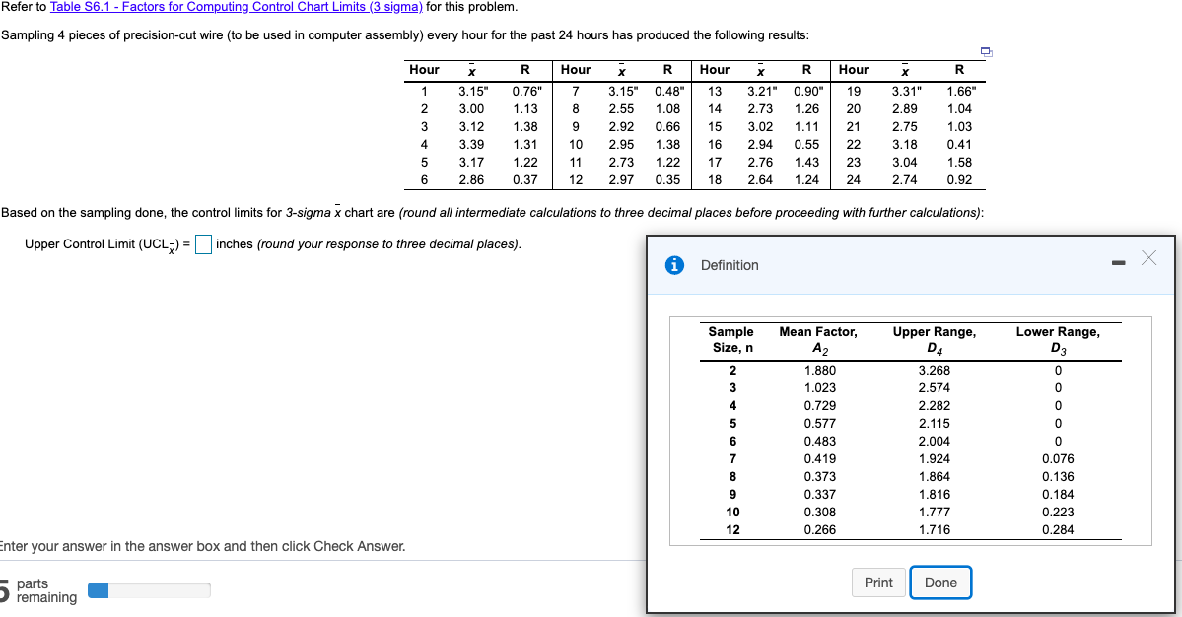Select the A2 value 1.880
This screenshot has height=617, width=1182.
pyautogui.click(x=819, y=371)
